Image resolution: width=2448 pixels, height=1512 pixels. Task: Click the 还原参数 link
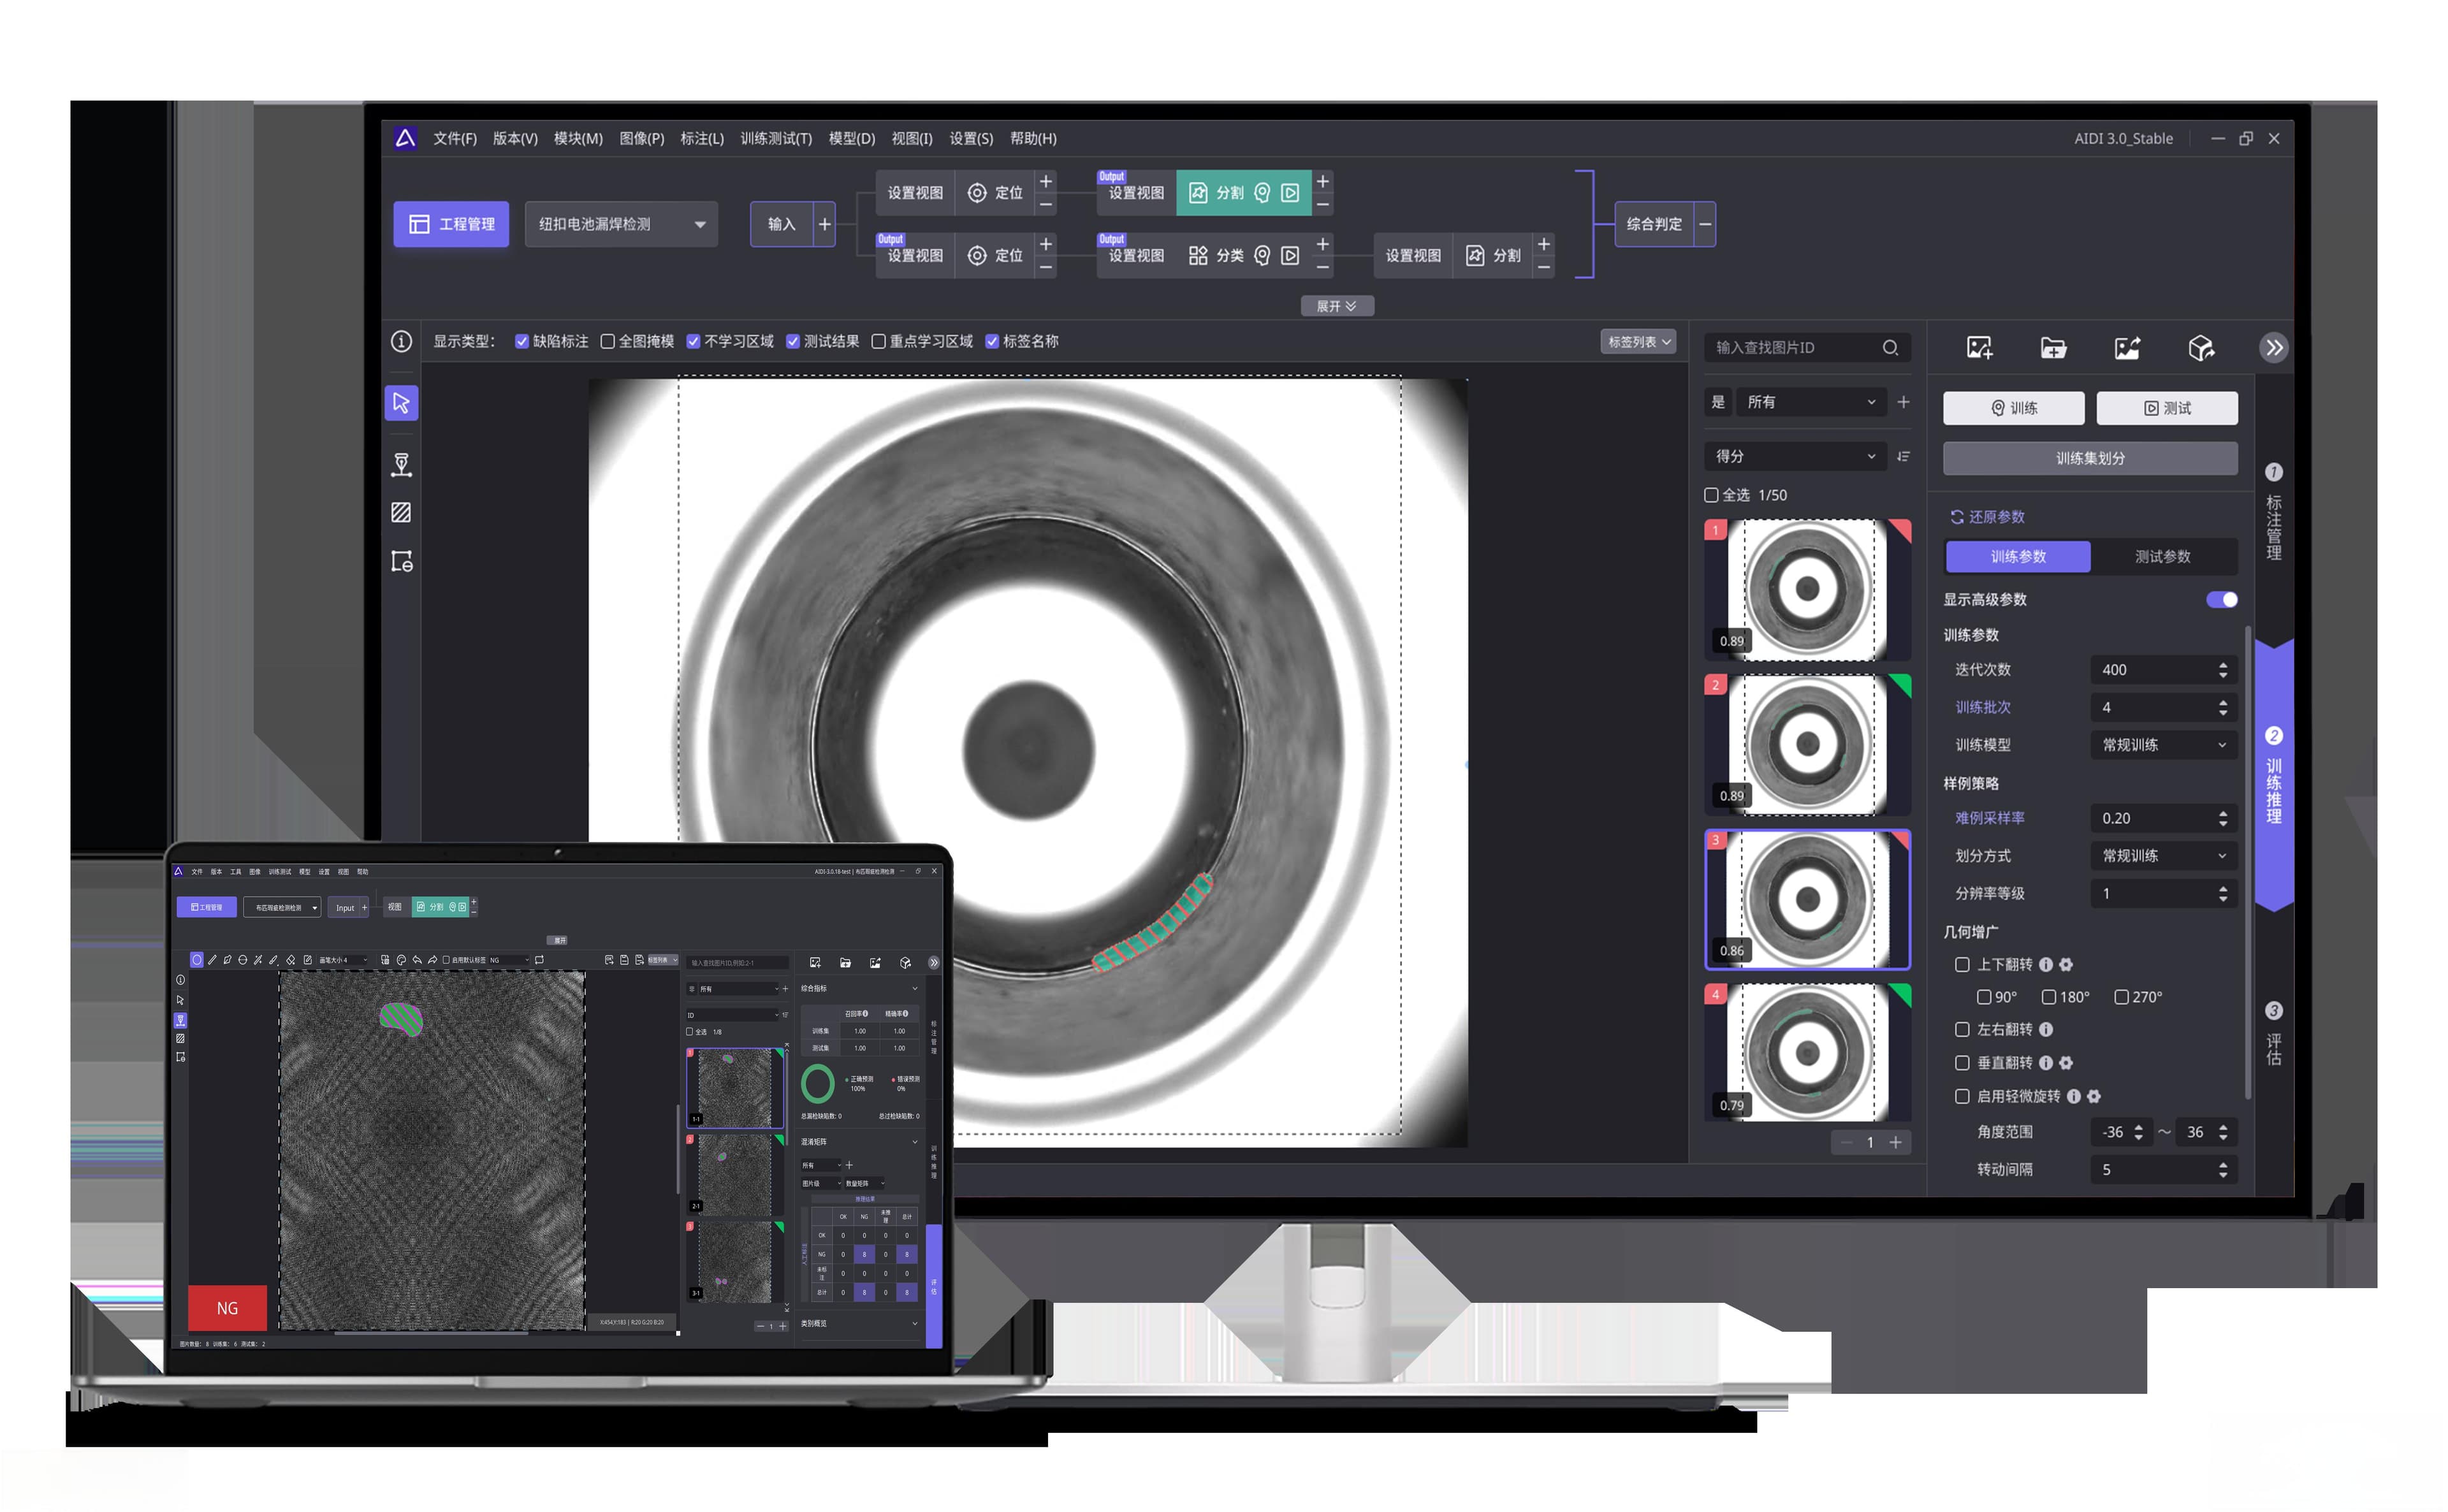click(1987, 517)
